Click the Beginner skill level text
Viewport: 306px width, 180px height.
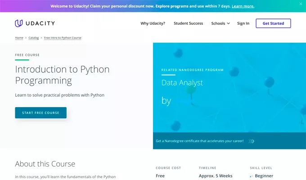pyautogui.click(x=264, y=176)
